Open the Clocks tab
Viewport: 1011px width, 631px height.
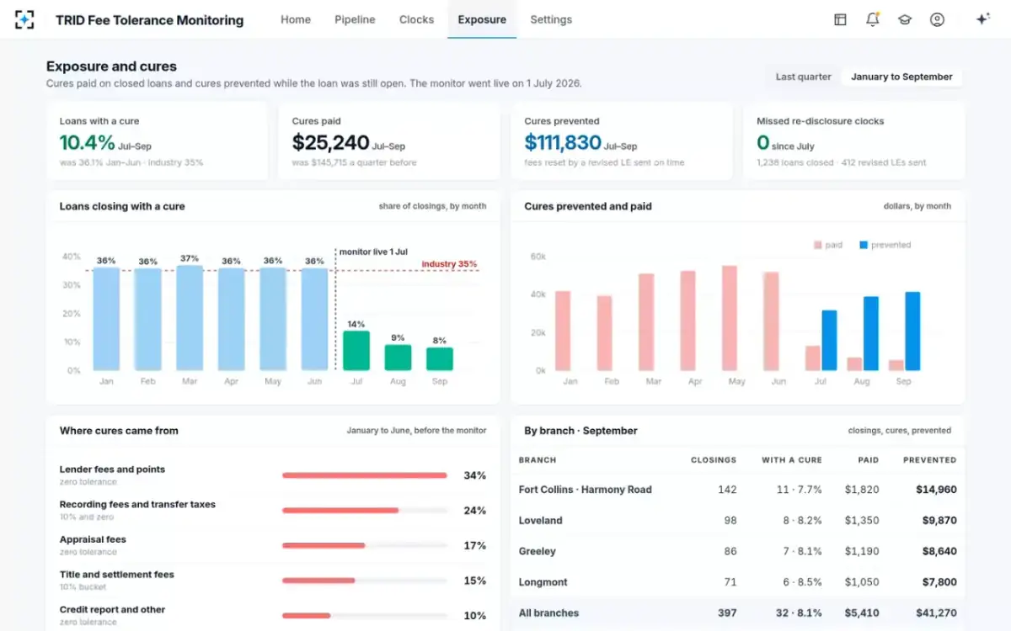click(x=416, y=19)
